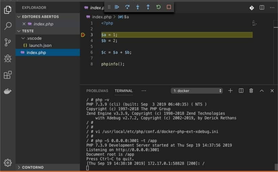Split the terminal panel
Viewport: 278px width, 172px height.
coord(241,91)
